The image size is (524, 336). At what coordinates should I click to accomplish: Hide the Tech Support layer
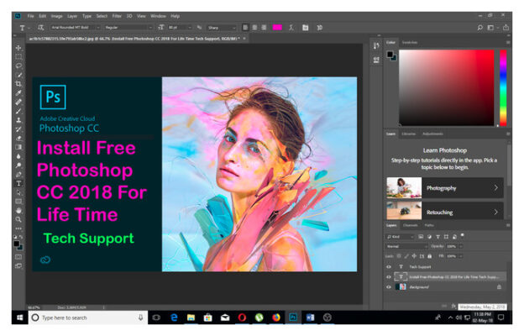pyautogui.click(x=389, y=267)
